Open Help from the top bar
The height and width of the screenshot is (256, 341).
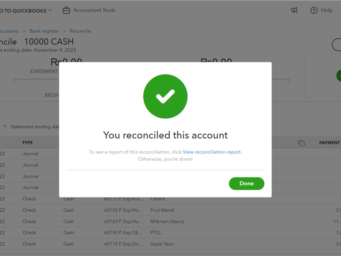(x=321, y=10)
